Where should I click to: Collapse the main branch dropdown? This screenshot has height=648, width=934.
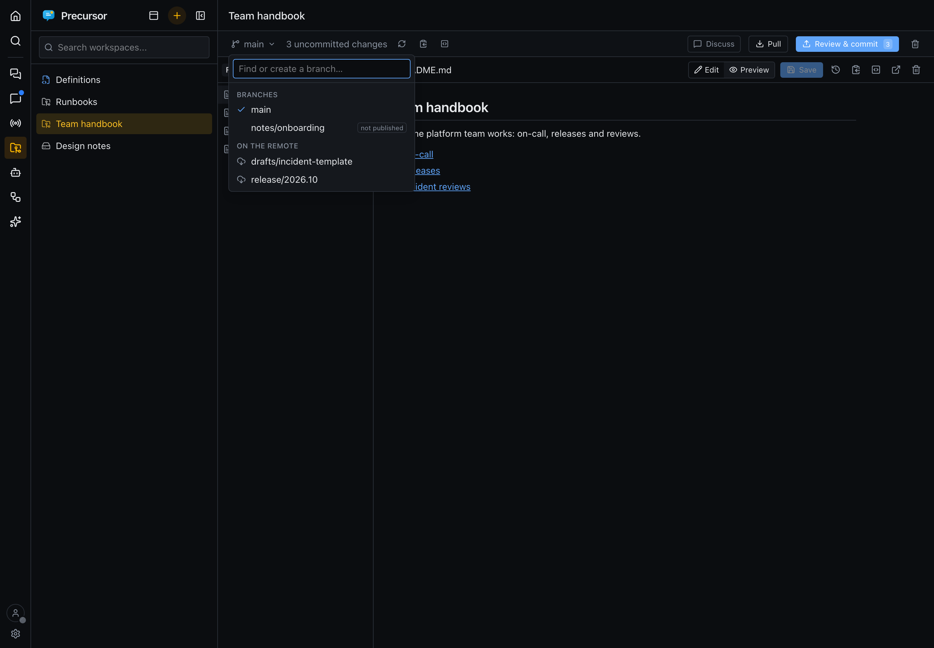coord(253,44)
